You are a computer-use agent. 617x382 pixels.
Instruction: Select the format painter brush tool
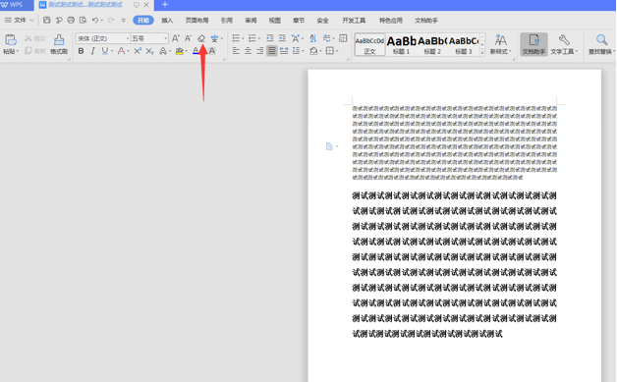click(59, 43)
